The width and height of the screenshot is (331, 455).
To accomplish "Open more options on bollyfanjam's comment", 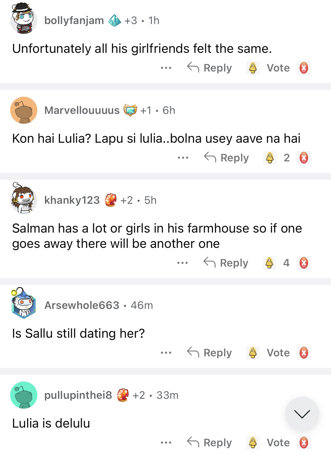I will coord(166,68).
